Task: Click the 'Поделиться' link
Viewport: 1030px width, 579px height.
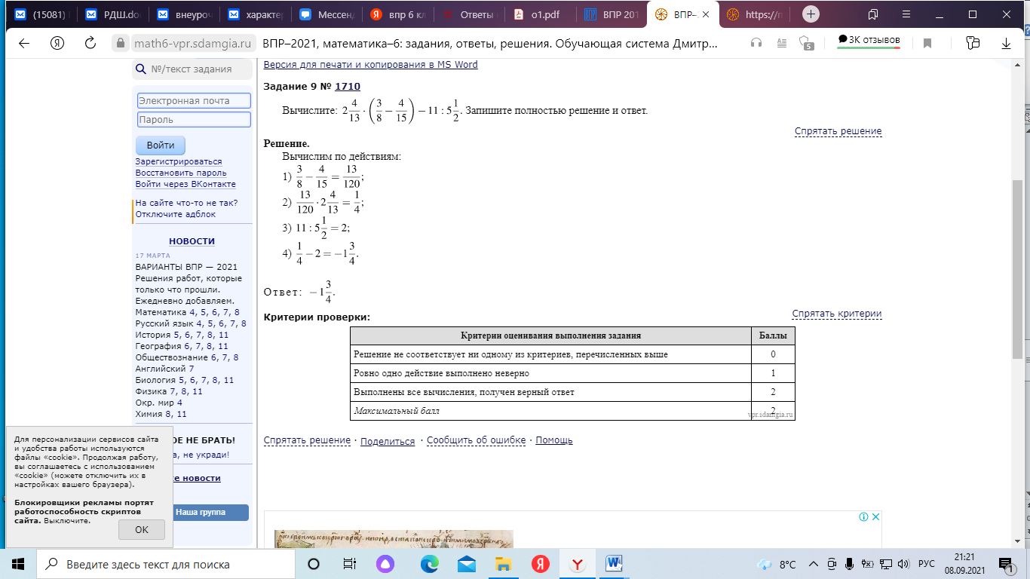Action: (x=388, y=441)
